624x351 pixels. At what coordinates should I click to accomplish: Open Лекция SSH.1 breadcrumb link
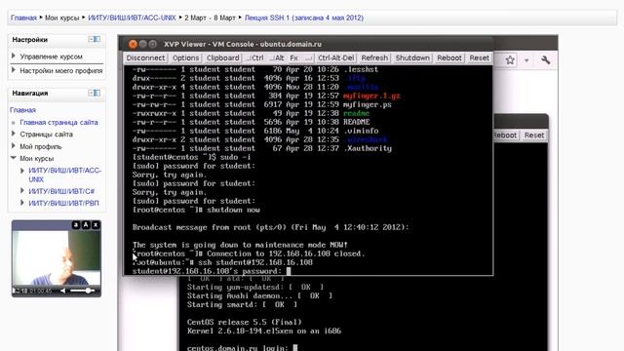click(303, 18)
